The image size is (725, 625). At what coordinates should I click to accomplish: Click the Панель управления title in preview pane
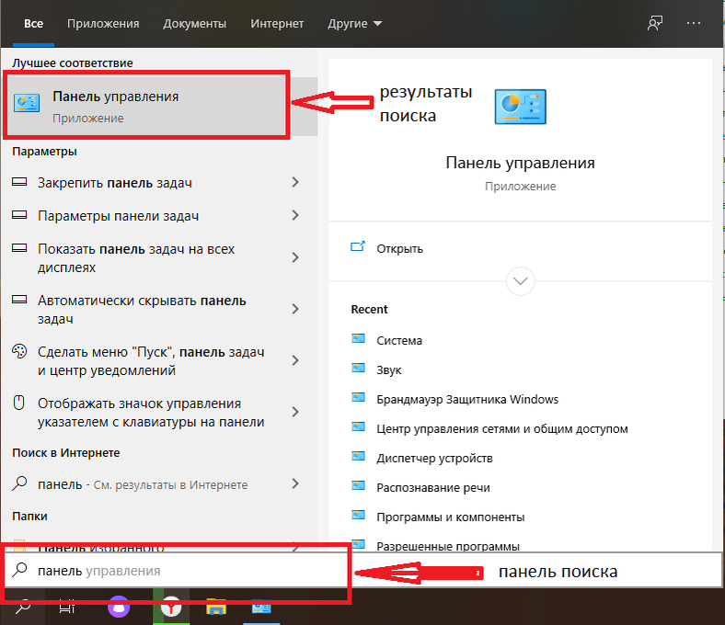pyautogui.click(x=520, y=163)
